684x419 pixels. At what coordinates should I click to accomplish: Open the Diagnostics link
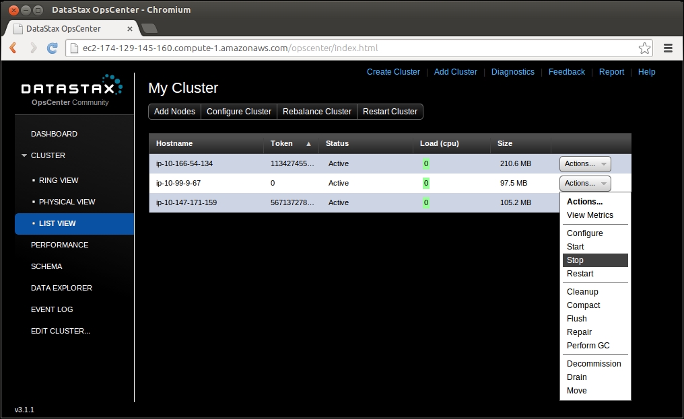tap(512, 72)
